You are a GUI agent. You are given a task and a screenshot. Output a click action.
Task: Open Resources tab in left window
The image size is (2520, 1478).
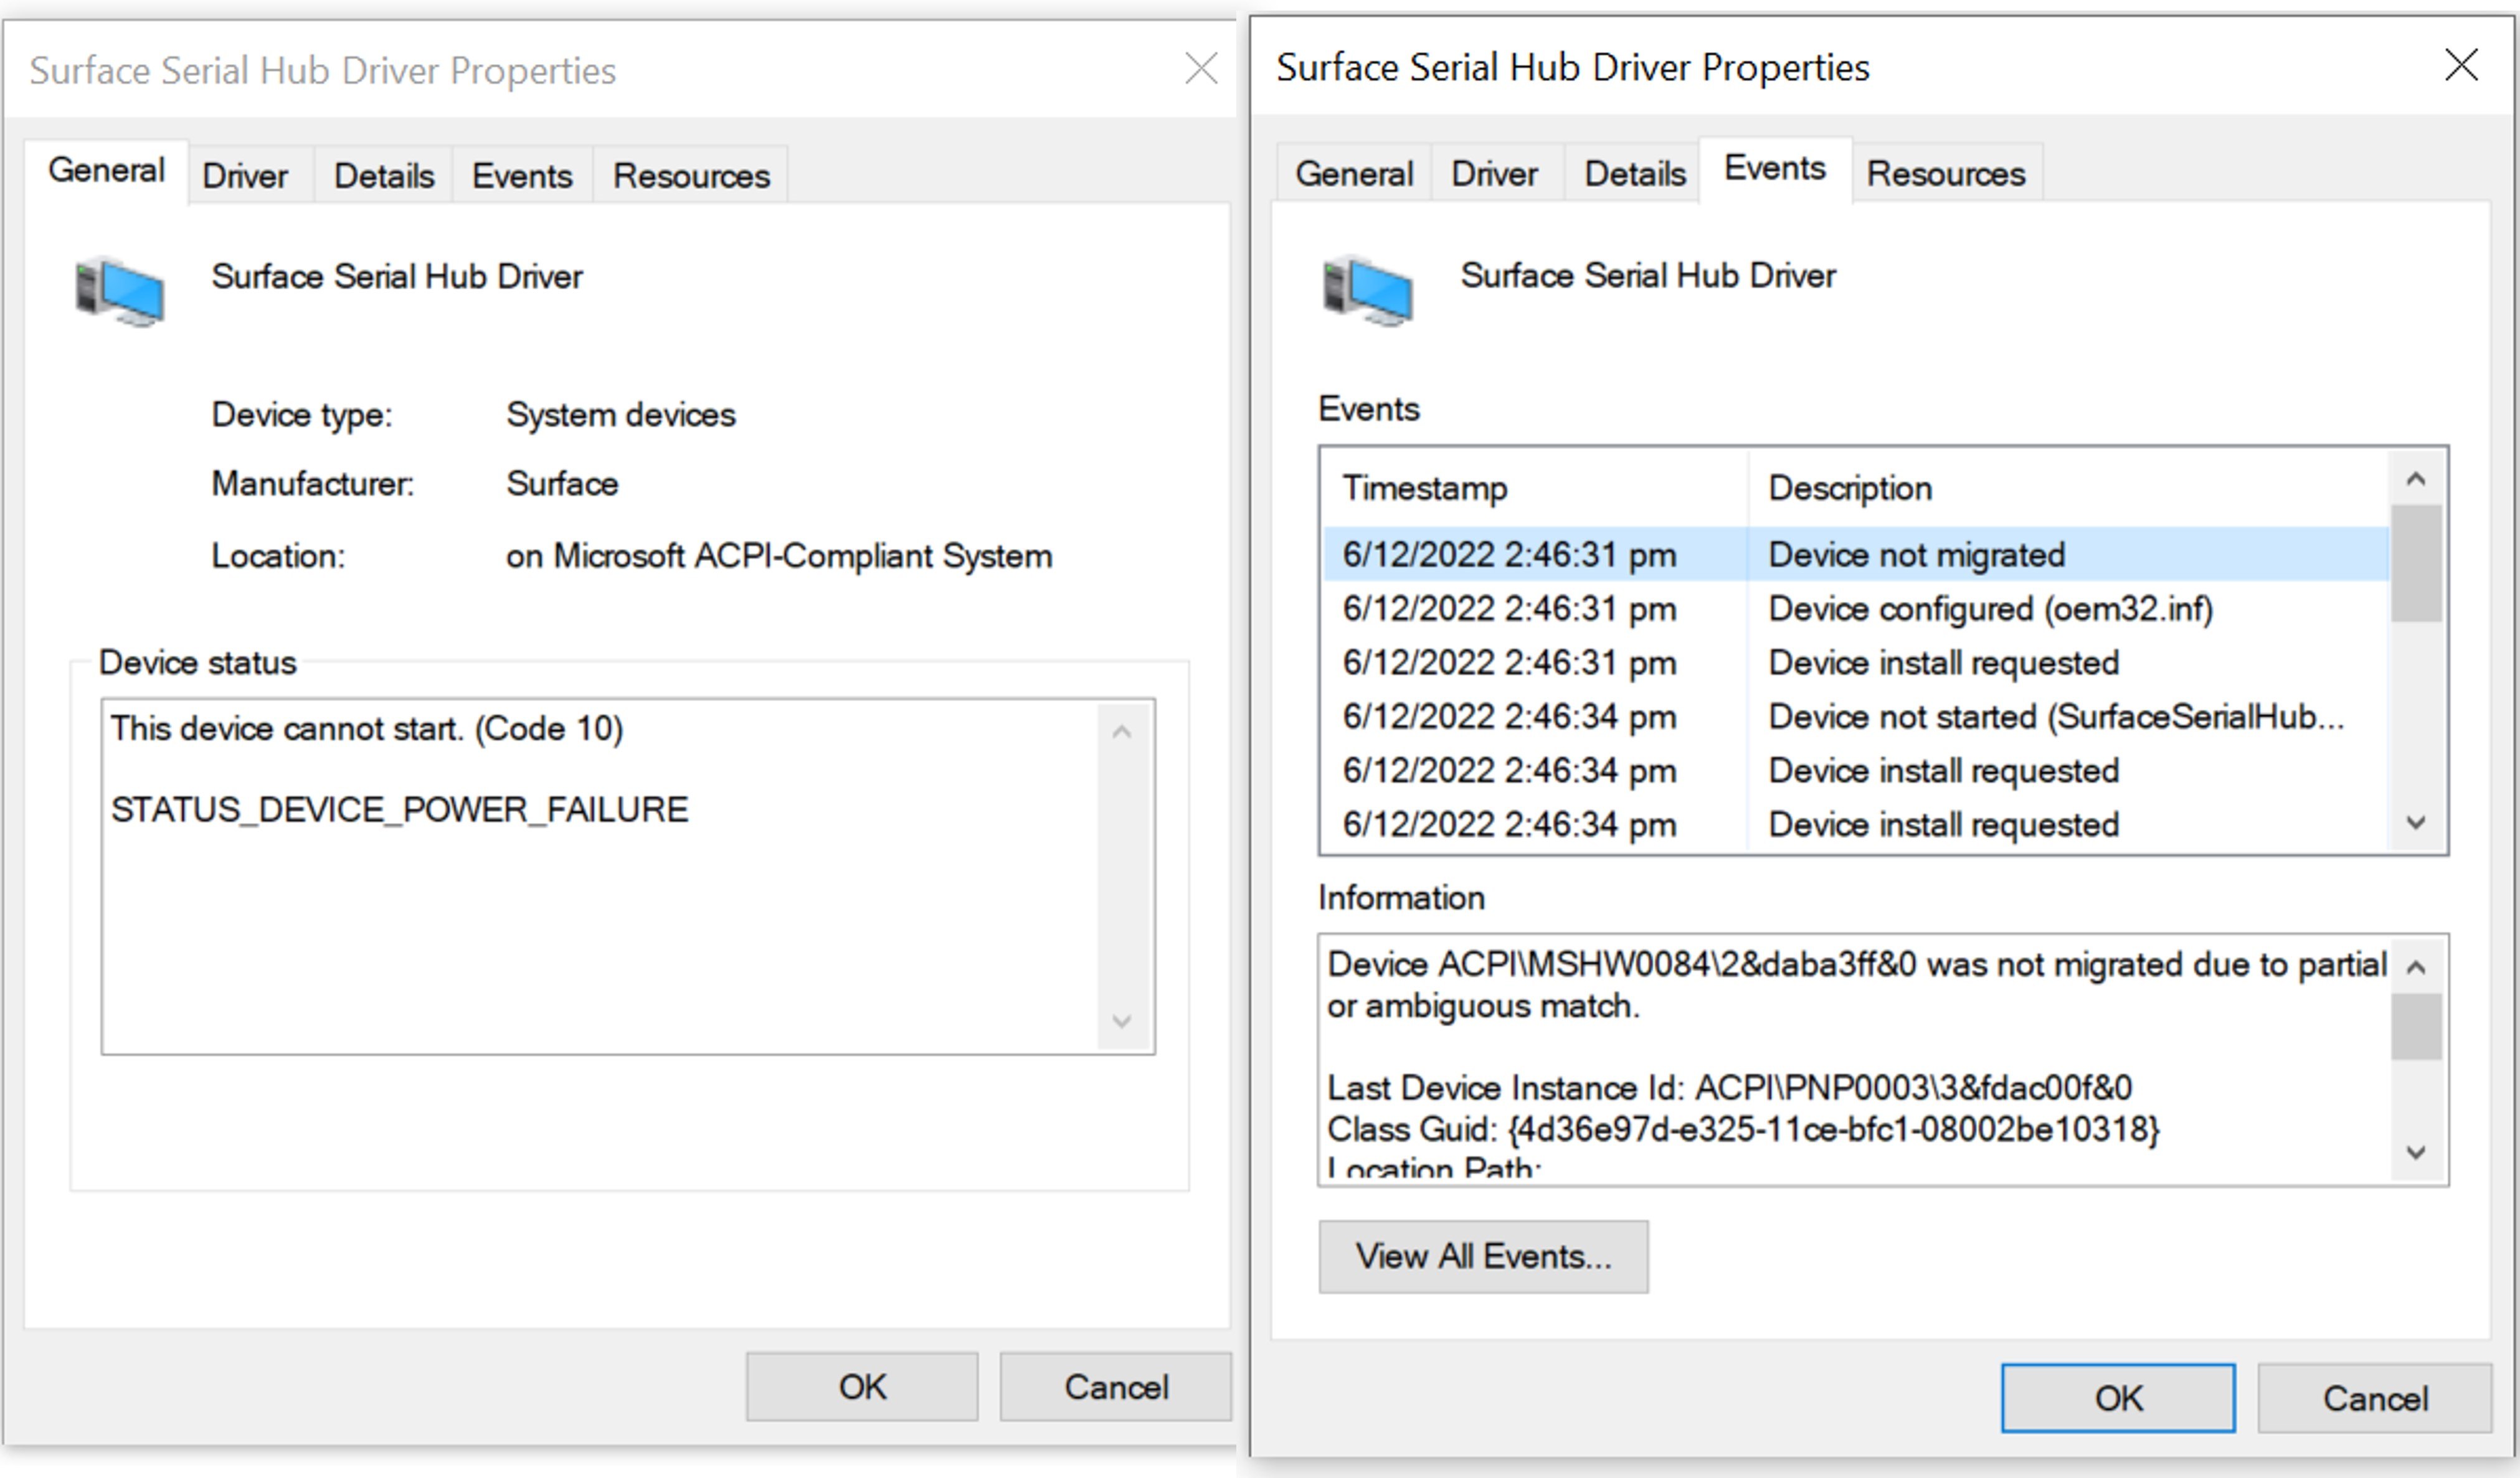[x=691, y=176]
